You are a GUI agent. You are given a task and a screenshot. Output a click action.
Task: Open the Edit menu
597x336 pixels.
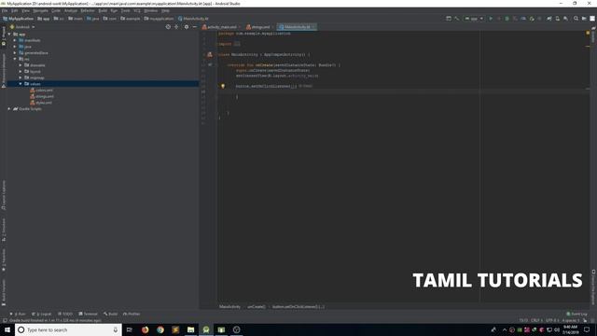point(15,10)
